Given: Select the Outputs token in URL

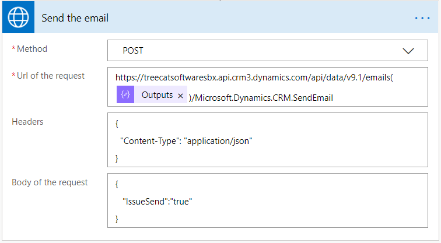Looking at the screenshot, I should coord(152,94).
